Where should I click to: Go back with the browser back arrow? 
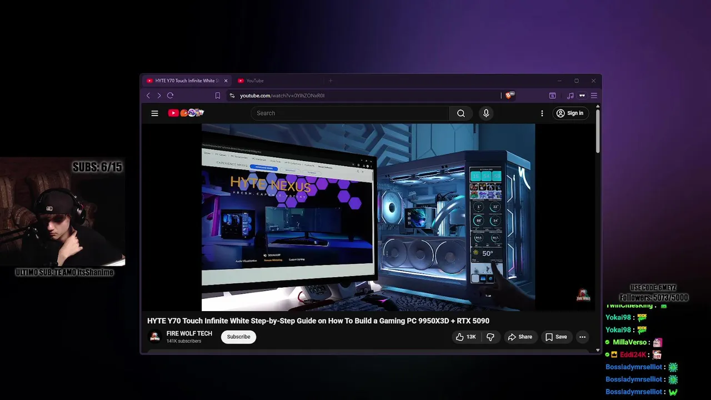tap(148, 96)
